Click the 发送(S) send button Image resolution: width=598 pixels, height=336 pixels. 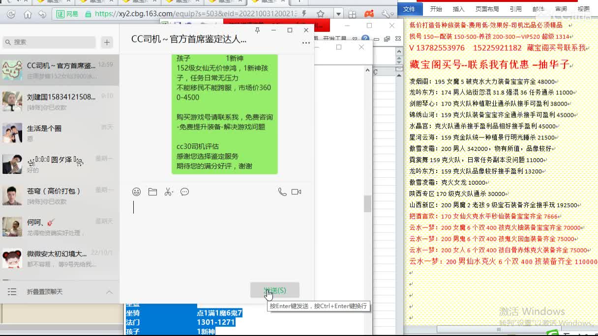pos(274,290)
